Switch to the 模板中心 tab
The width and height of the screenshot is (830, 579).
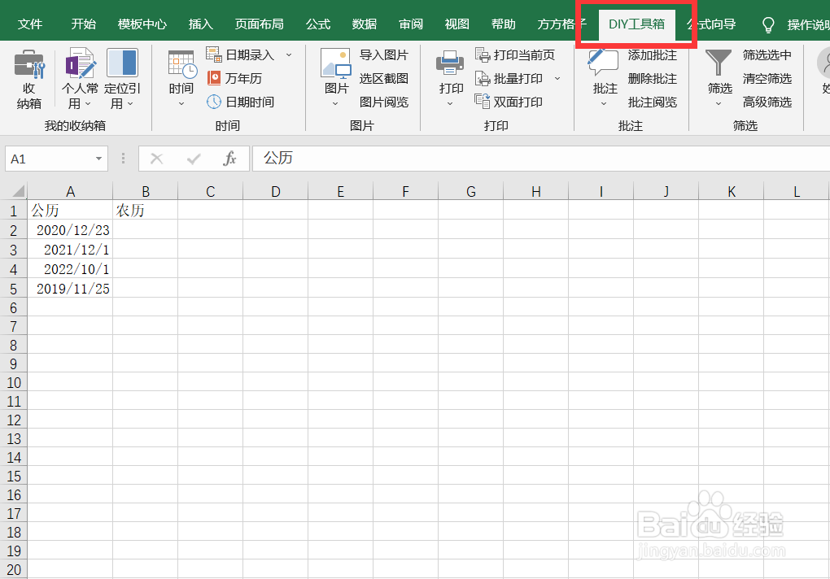pyautogui.click(x=142, y=24)
